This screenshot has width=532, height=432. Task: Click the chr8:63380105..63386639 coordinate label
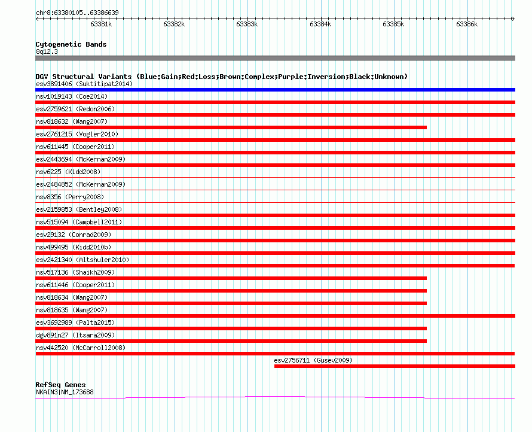[77, 13]
